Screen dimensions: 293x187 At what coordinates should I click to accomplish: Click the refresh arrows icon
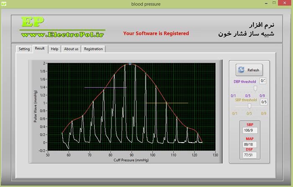click(x=241, y=70)
